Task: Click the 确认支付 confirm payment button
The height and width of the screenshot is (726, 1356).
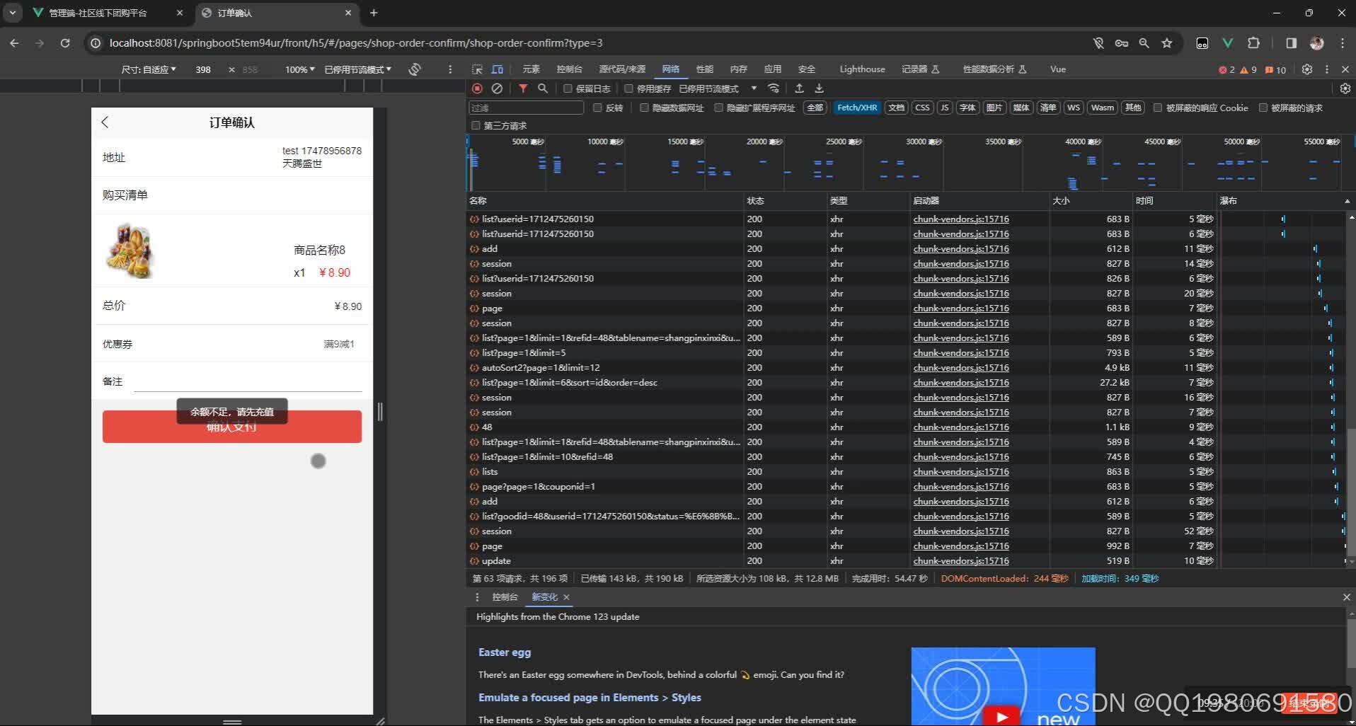Action: [232, 427]
